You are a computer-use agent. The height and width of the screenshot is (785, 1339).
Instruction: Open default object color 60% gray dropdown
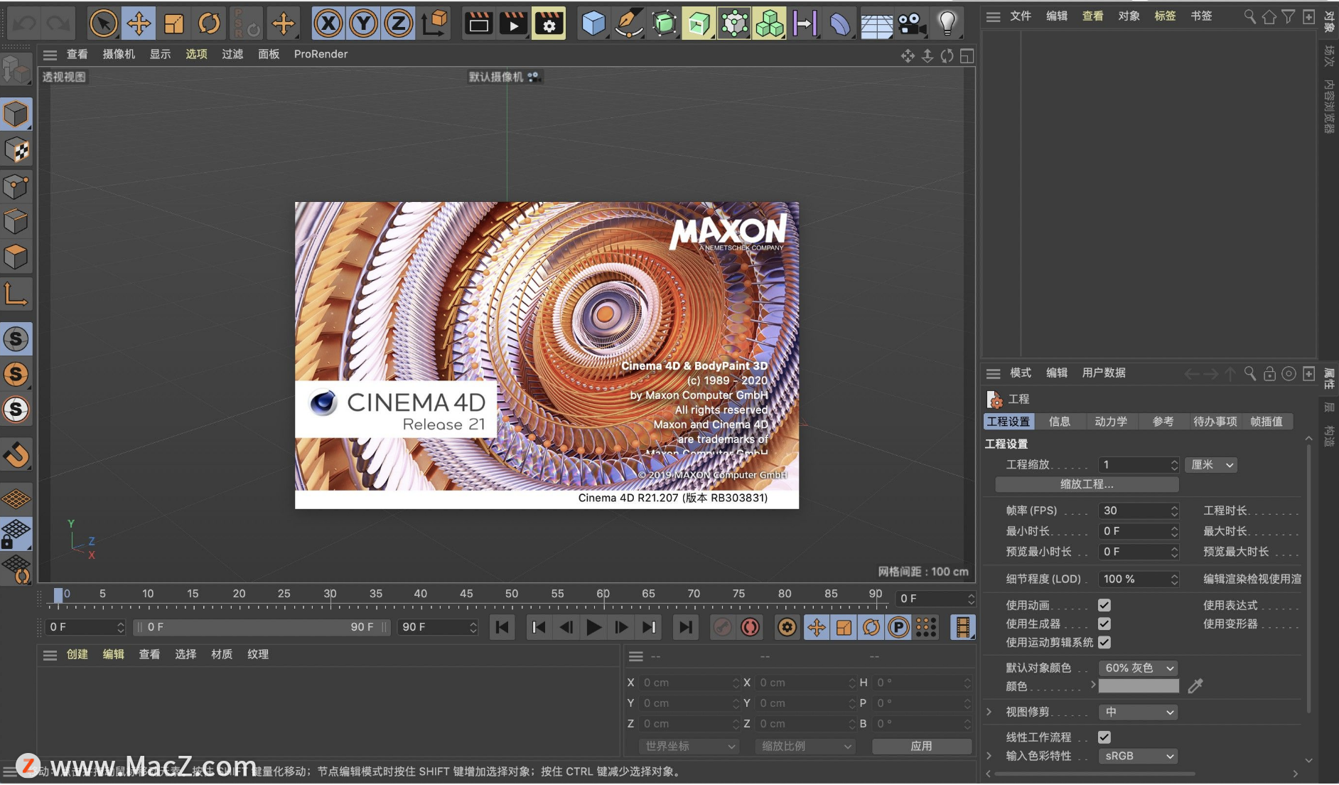click(x=1138, y=668)
